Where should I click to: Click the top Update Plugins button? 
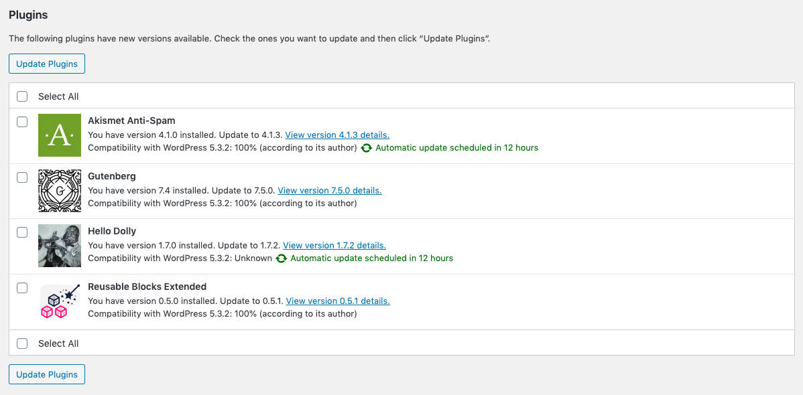(x=47, y=64)
